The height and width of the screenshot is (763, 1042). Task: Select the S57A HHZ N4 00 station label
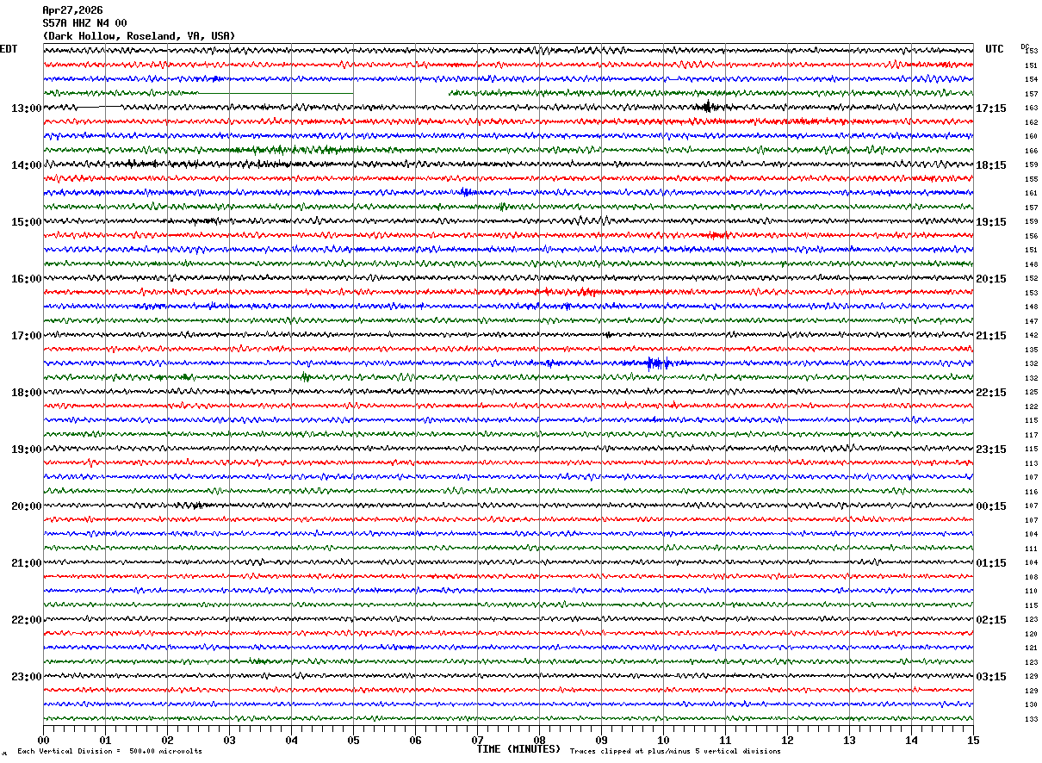(84, 23)
